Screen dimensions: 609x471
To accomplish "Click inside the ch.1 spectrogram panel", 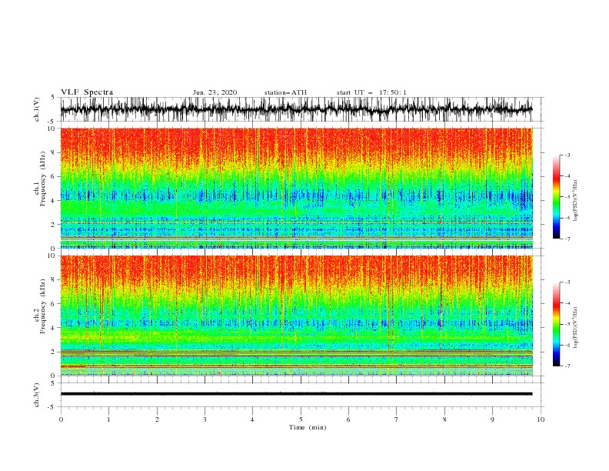I will tap(296, 188).
